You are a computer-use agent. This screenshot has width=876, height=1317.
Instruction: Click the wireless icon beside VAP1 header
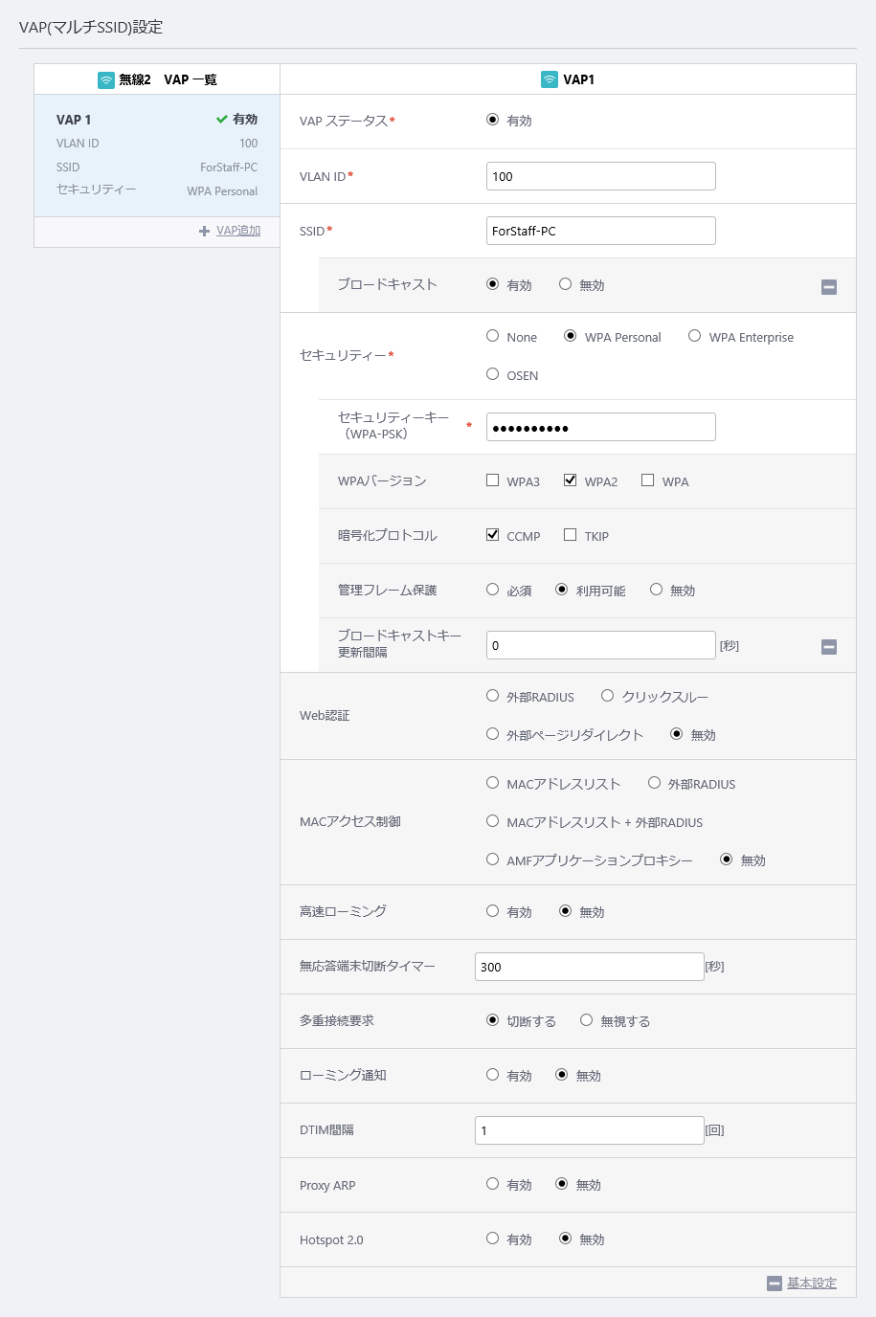pyautogui.click(x=550, y=79)
